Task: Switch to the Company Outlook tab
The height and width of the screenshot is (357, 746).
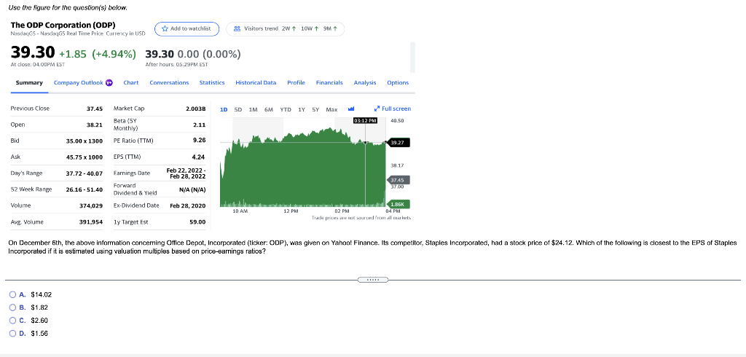Action: pos(79,83)
